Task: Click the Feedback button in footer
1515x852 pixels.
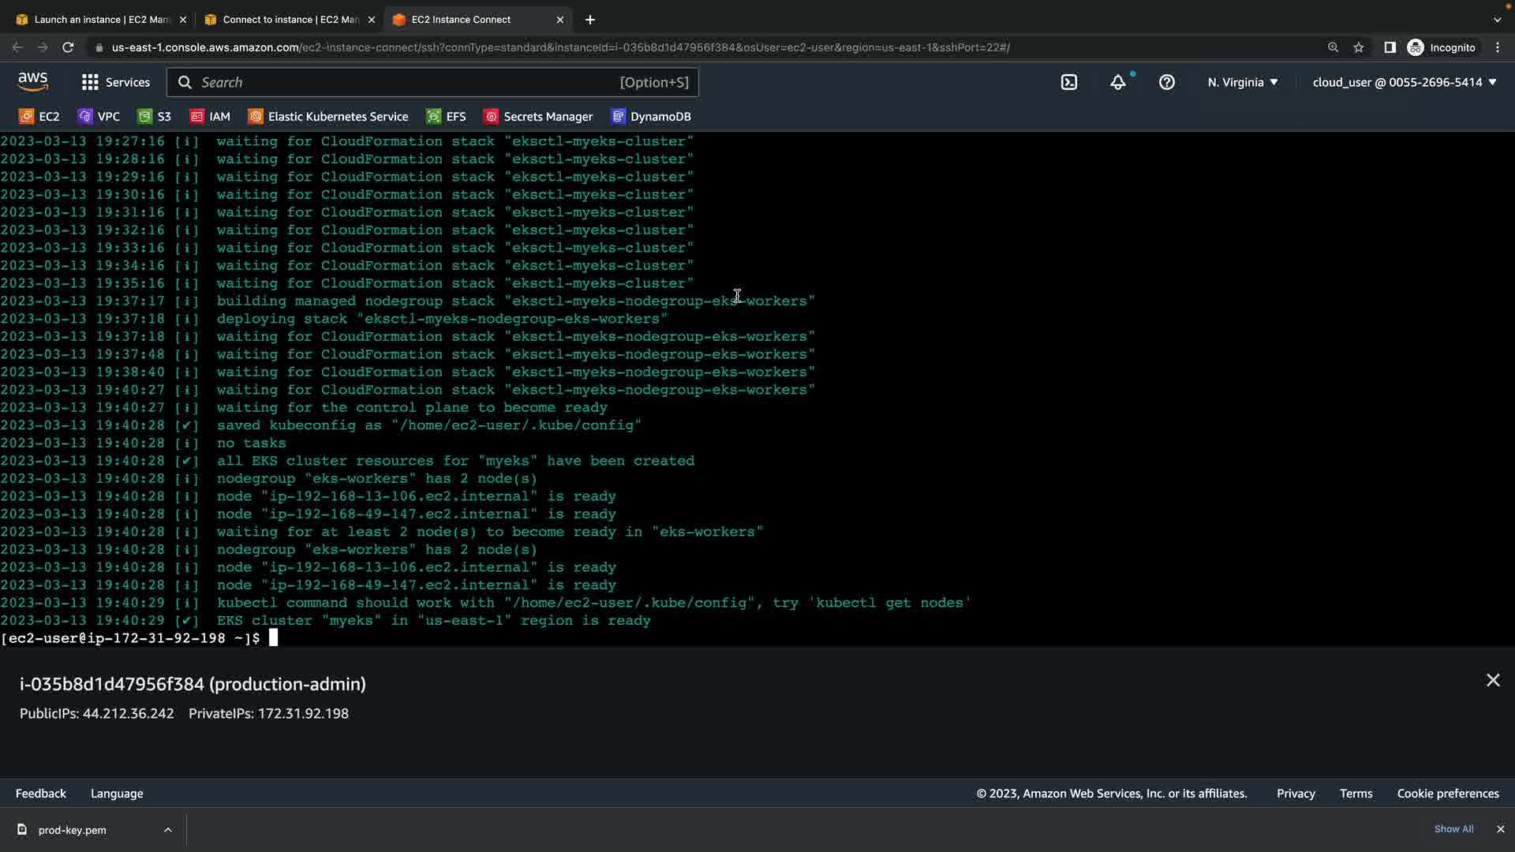Action: coord(41,794)
